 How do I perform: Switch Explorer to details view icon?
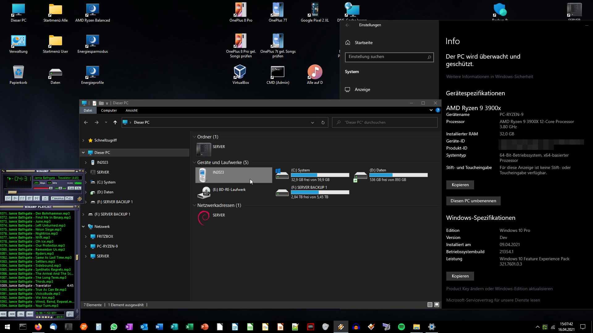click(430, 305)
